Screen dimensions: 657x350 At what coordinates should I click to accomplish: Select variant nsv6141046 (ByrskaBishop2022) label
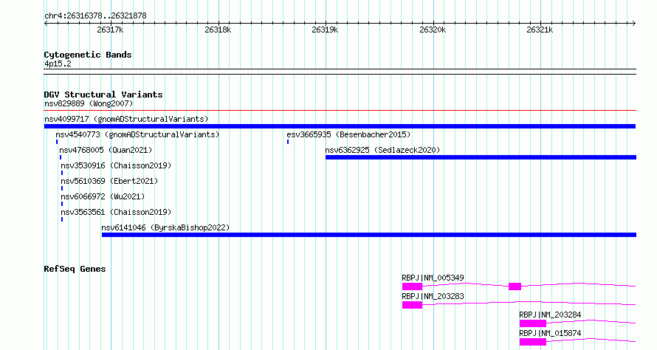tap(165, 227)
